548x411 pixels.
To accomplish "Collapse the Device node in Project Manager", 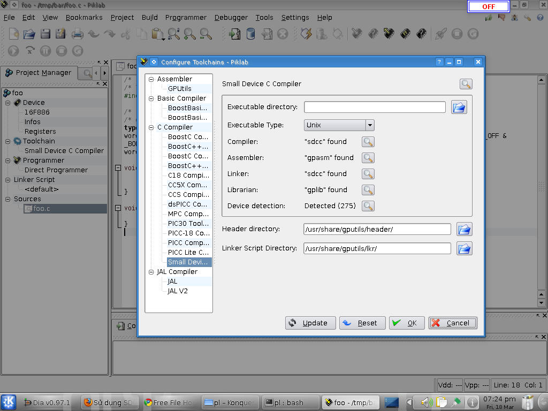I will [x=8, y=103].
